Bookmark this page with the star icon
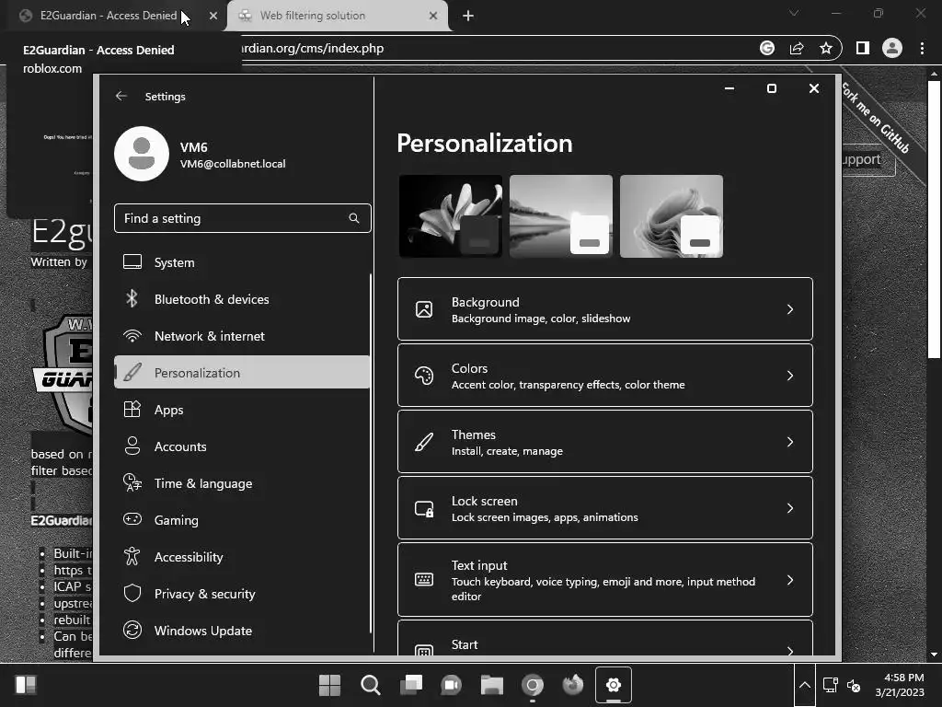This screenshot has height=707, width=942. (x=826, y=48)
